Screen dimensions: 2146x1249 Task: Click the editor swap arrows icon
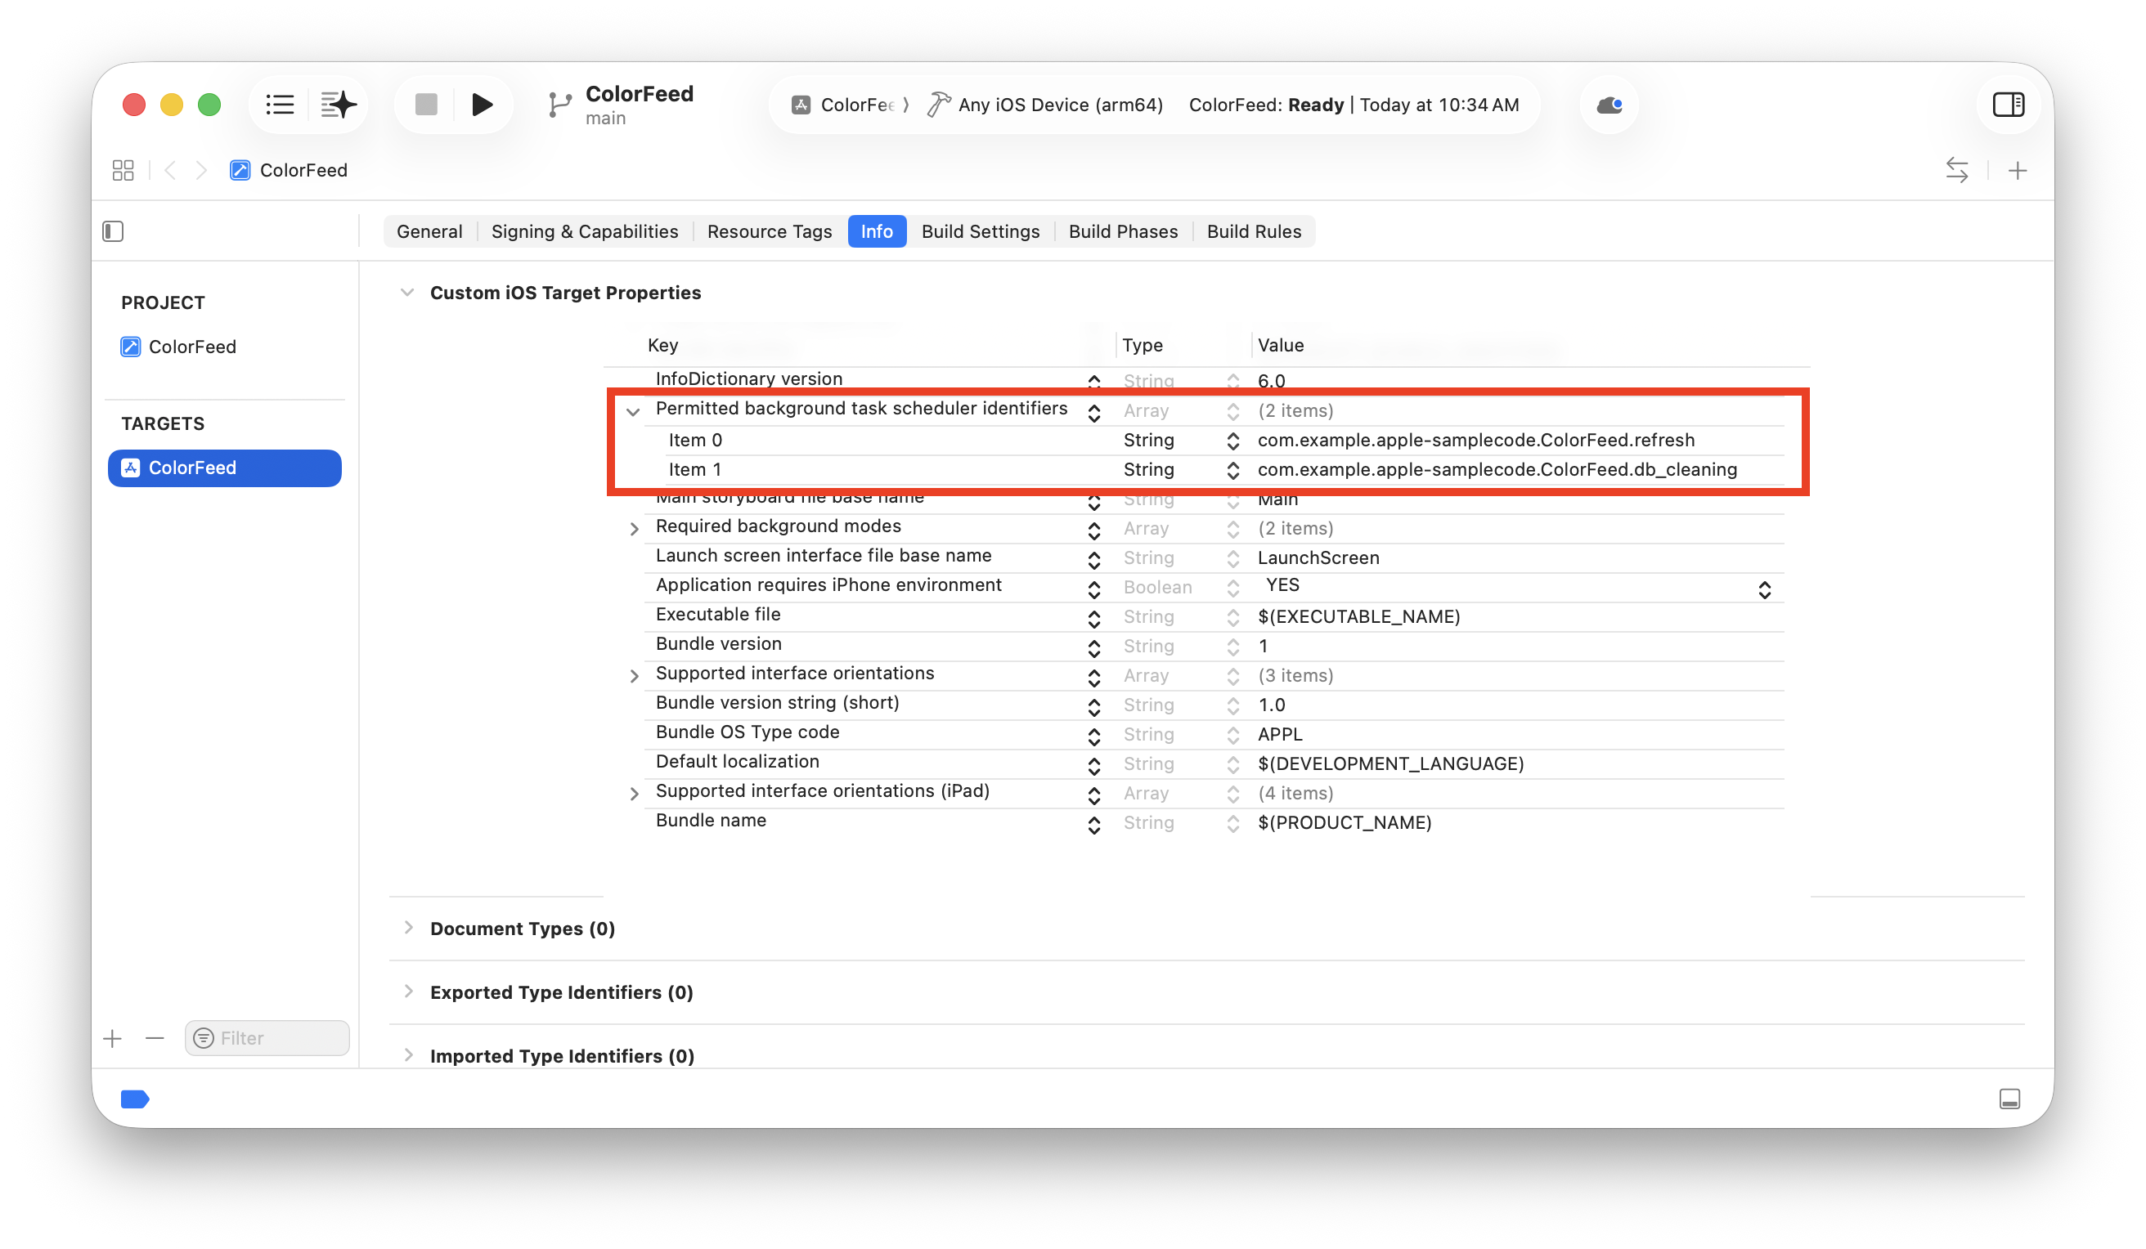coord(1956,170)
